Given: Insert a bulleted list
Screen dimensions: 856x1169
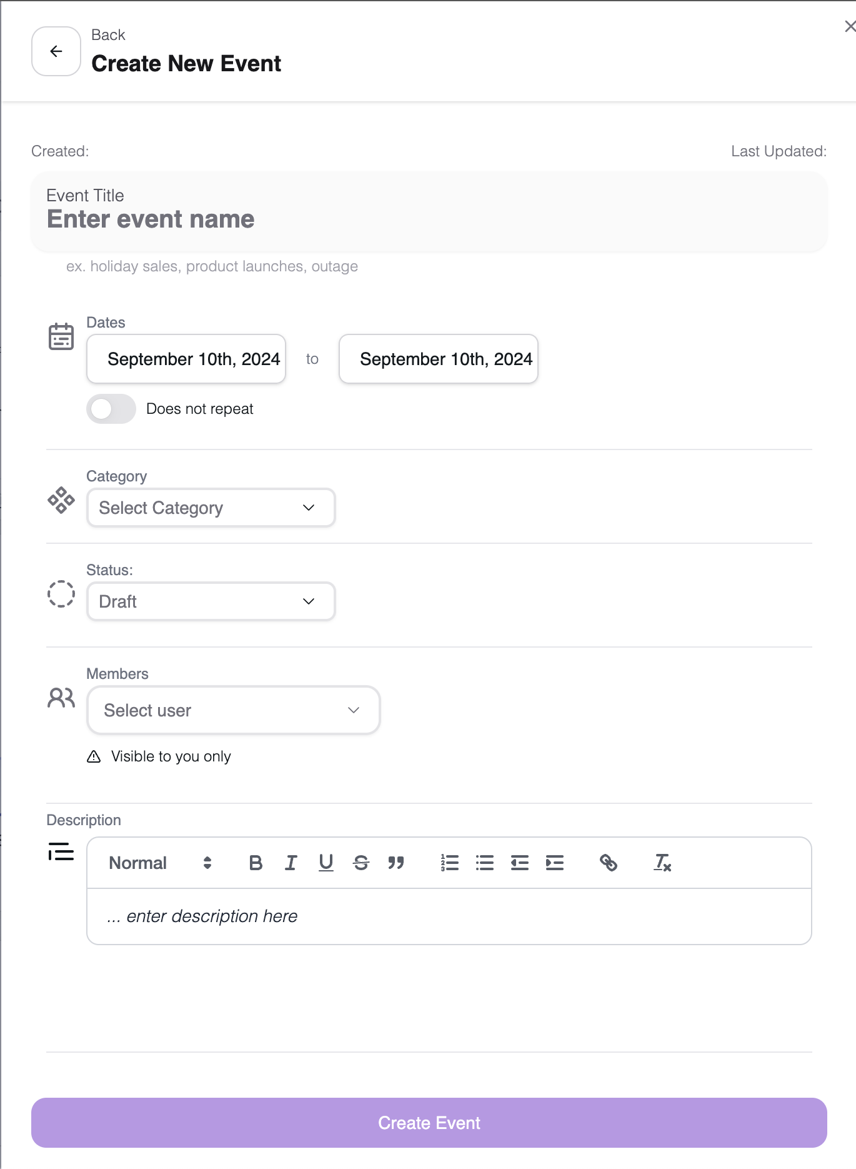Looking at the screenshot, I should (484, 863).
